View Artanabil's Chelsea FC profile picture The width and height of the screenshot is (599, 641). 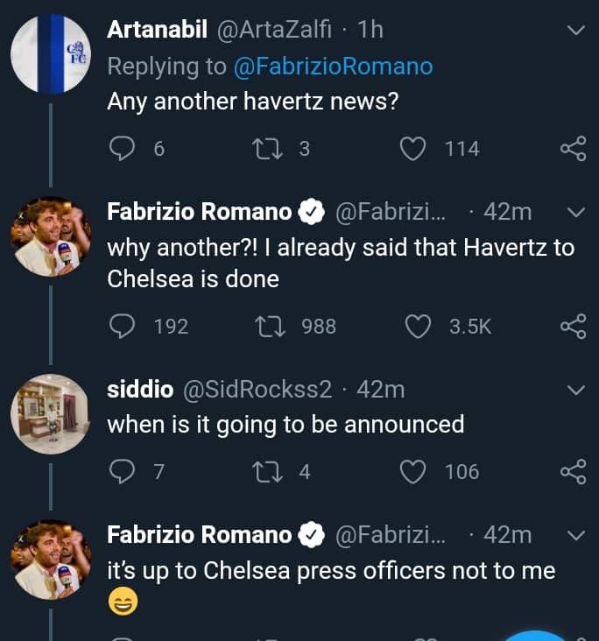(x=51, y=55)
